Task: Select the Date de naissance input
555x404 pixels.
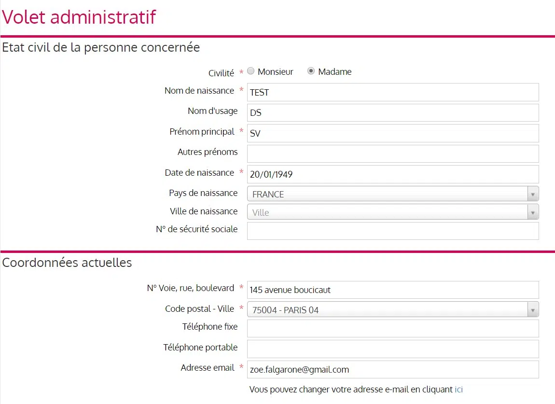Action: tap(392, 174)
